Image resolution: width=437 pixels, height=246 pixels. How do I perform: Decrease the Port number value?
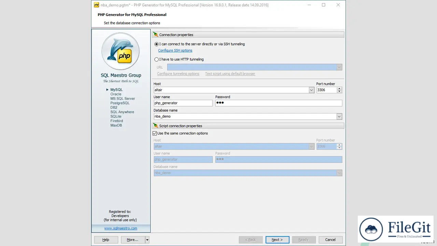click(339, 92)
